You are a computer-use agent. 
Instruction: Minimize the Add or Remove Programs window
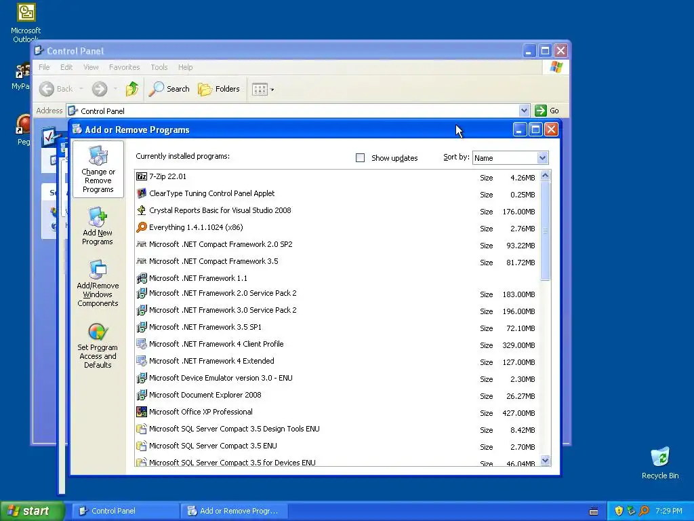(520, 130)
